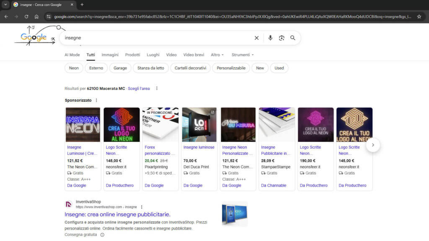Image resolution: width=429 pixels, height=241 pixels.
Task: Apply the Stanza da letto filter chip
Action: (151, 68)
